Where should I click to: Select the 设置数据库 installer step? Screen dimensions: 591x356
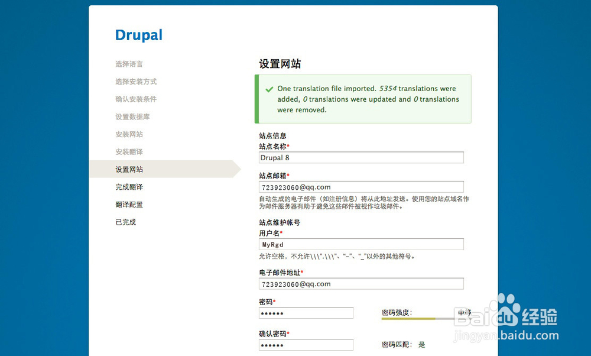[x=132, y=116]
